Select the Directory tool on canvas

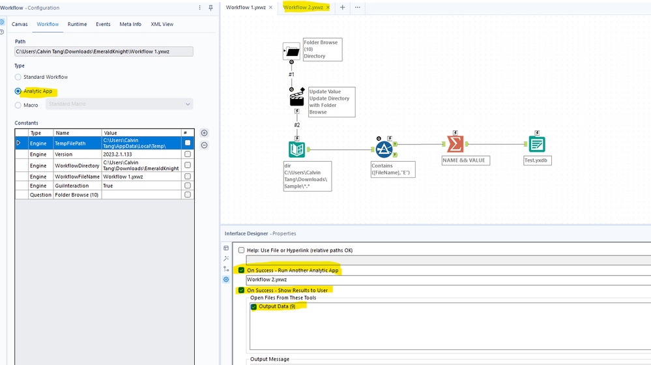click(x=297, y=149)
